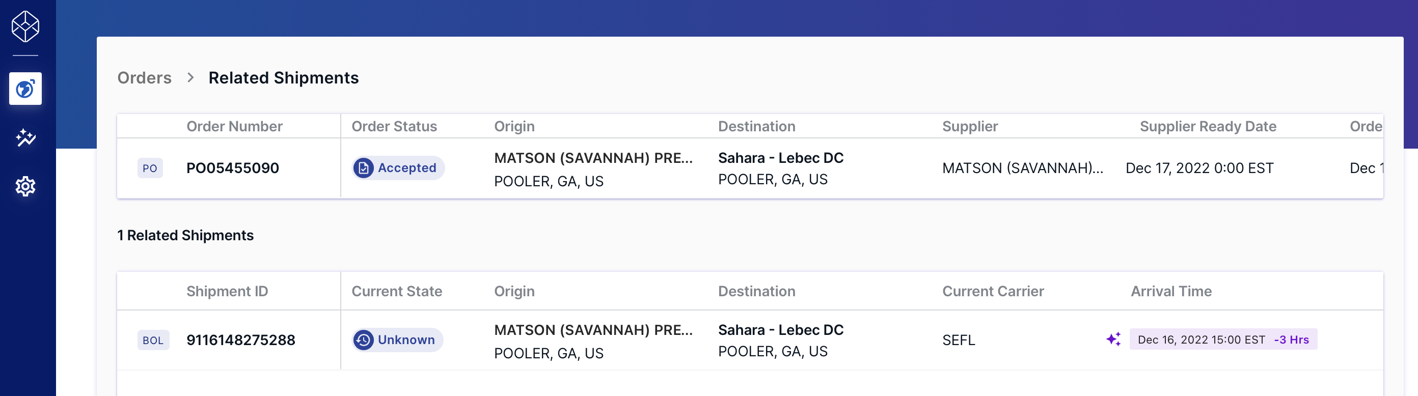Viewport: 1418px width, 396px height.
Task: Open the globe tracking sidebar icon
Action: tap(25, 89)
